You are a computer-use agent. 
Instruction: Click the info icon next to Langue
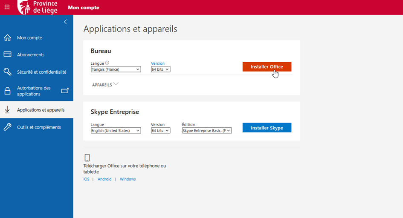(107, 63)
